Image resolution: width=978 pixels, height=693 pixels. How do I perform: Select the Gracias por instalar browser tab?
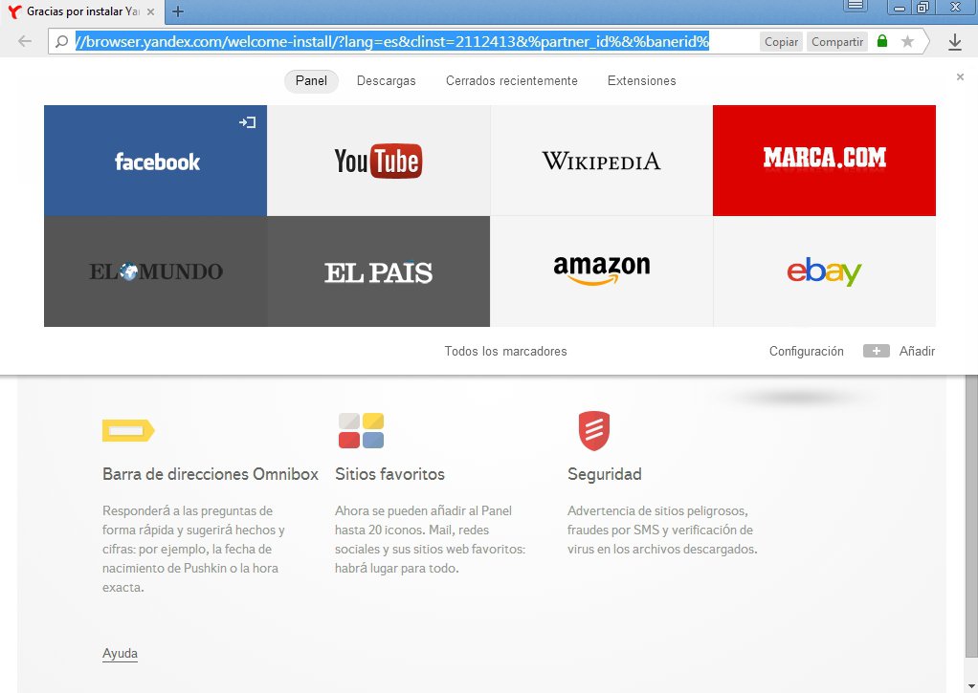click(83, 11)
